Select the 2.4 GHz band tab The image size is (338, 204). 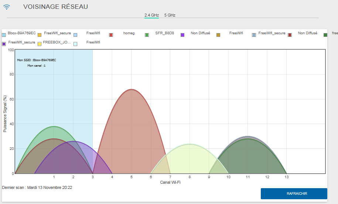tap(151, 15)
